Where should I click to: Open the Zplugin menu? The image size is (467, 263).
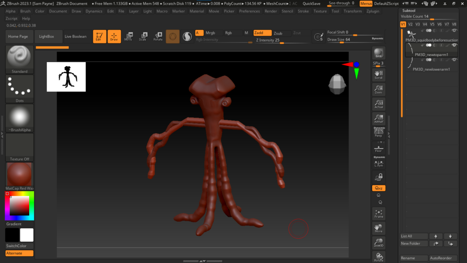click(373, 11)
